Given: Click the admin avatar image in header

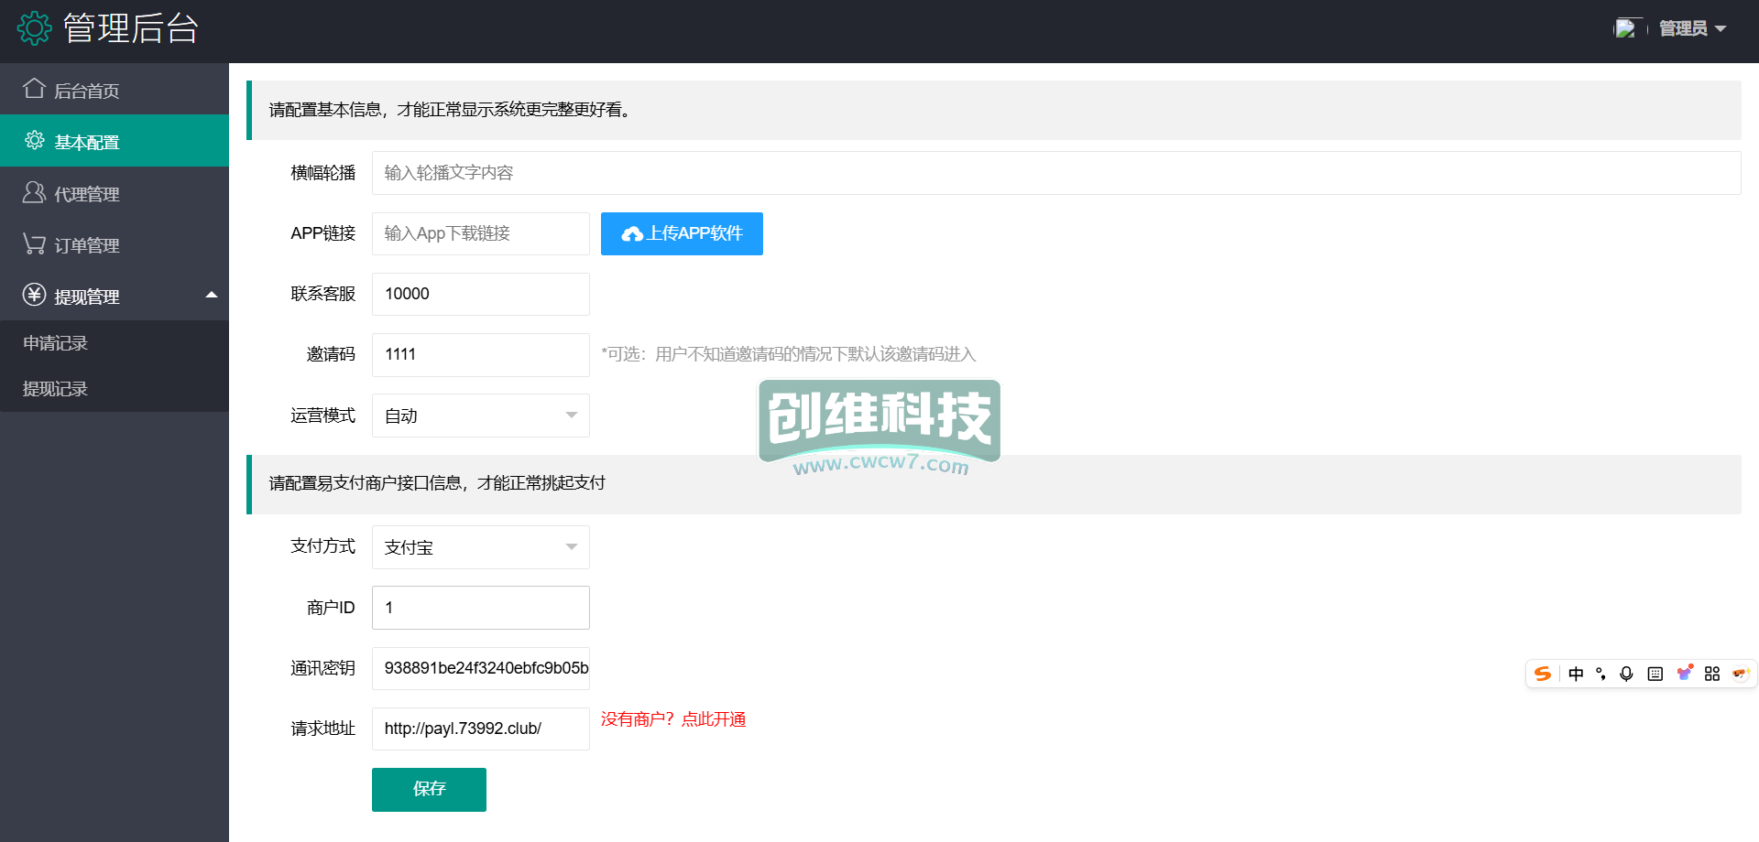Looking at the screenshot, I should [1625, 28].
